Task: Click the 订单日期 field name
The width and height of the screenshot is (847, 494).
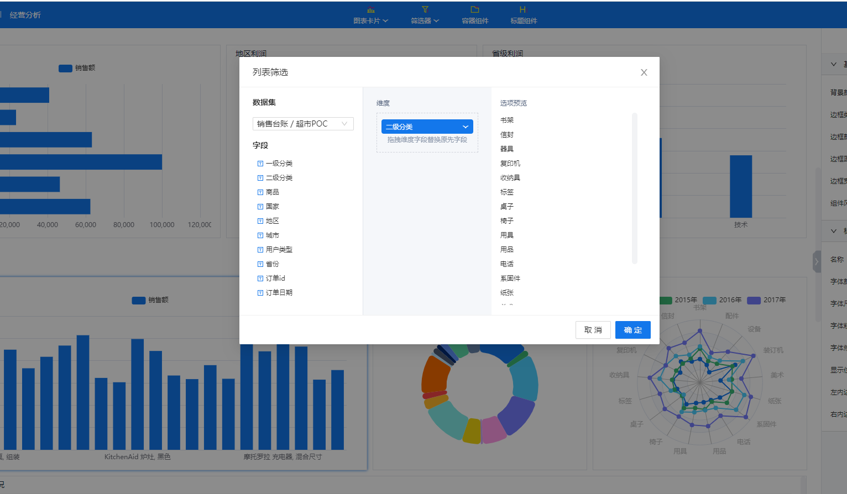Action: (279, 293)
